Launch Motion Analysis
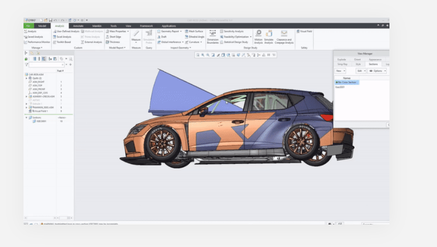Screen dimensions: 437x247 click(259, 37)
